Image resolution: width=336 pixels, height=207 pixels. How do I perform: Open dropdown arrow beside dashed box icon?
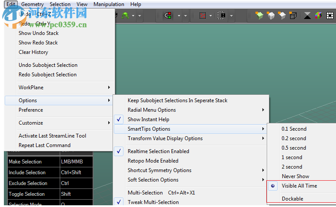pos(231,16)
